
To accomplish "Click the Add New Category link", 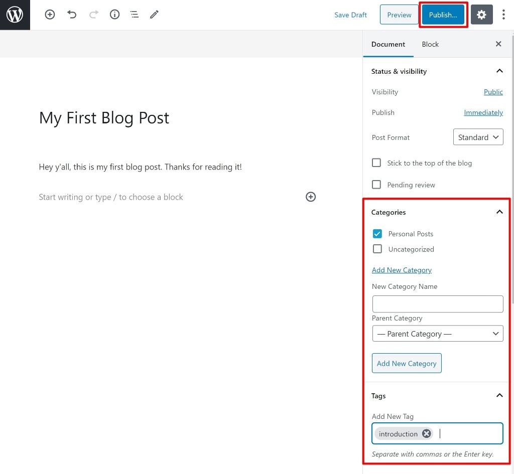I will click(402, 270).
